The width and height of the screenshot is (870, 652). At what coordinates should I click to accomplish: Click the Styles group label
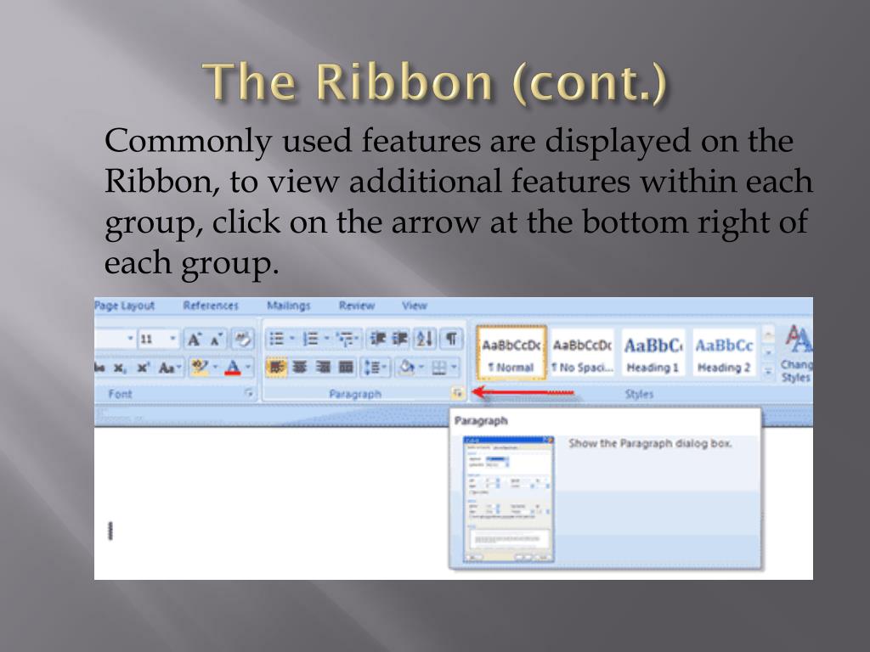point(639,394)
